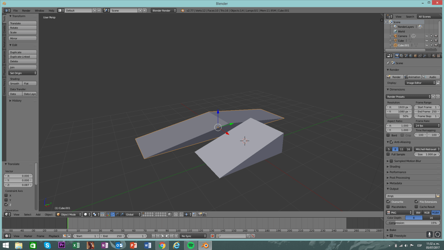444x250 pixels.
Task: Uncheck the Overwrite output option
Action: [x=388, y=202]
